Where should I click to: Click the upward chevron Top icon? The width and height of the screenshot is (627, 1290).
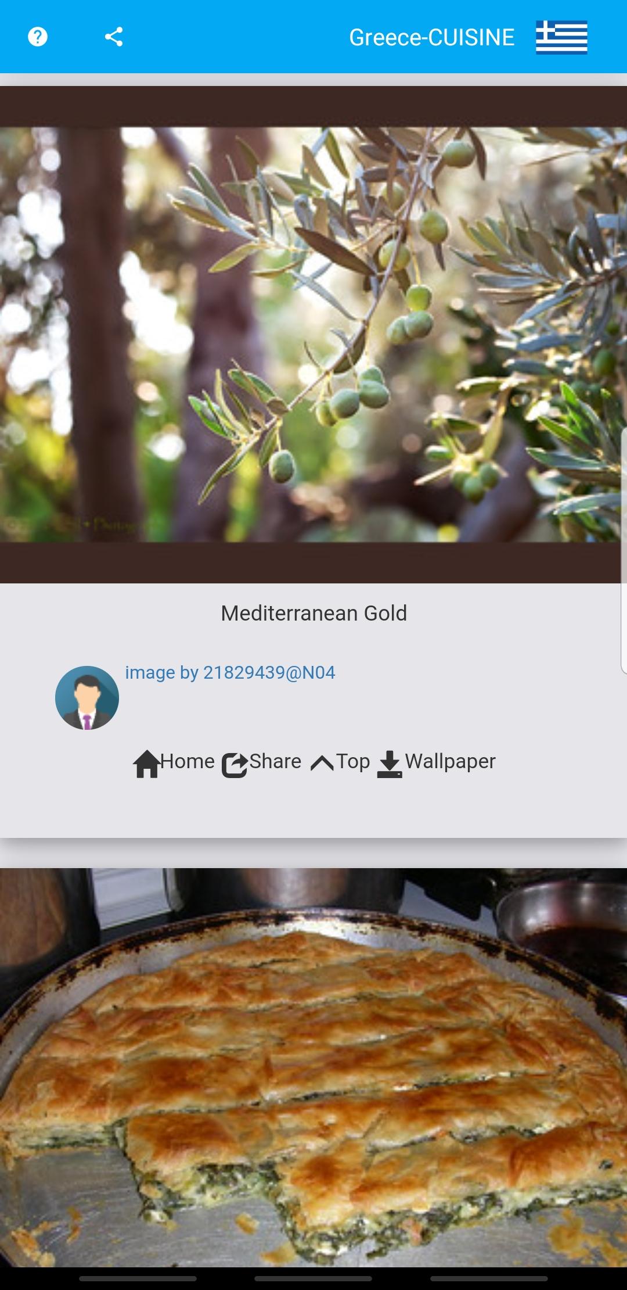(322, 762)
